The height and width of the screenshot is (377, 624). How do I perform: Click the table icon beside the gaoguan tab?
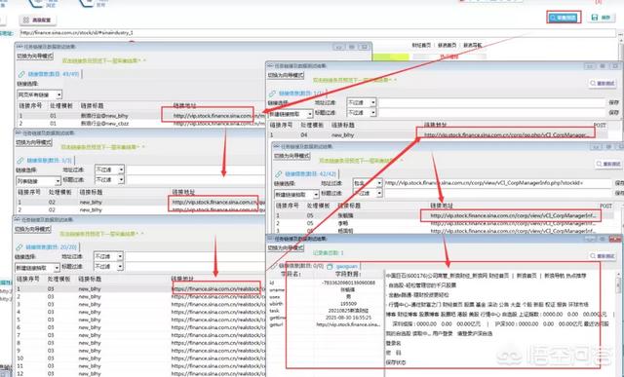tap(330, 266)
